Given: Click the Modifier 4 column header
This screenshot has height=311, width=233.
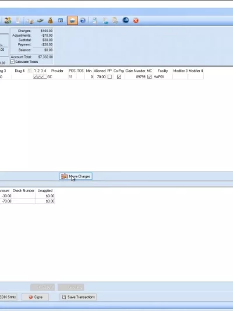Looking at the screenshot, I should (196, 71).
